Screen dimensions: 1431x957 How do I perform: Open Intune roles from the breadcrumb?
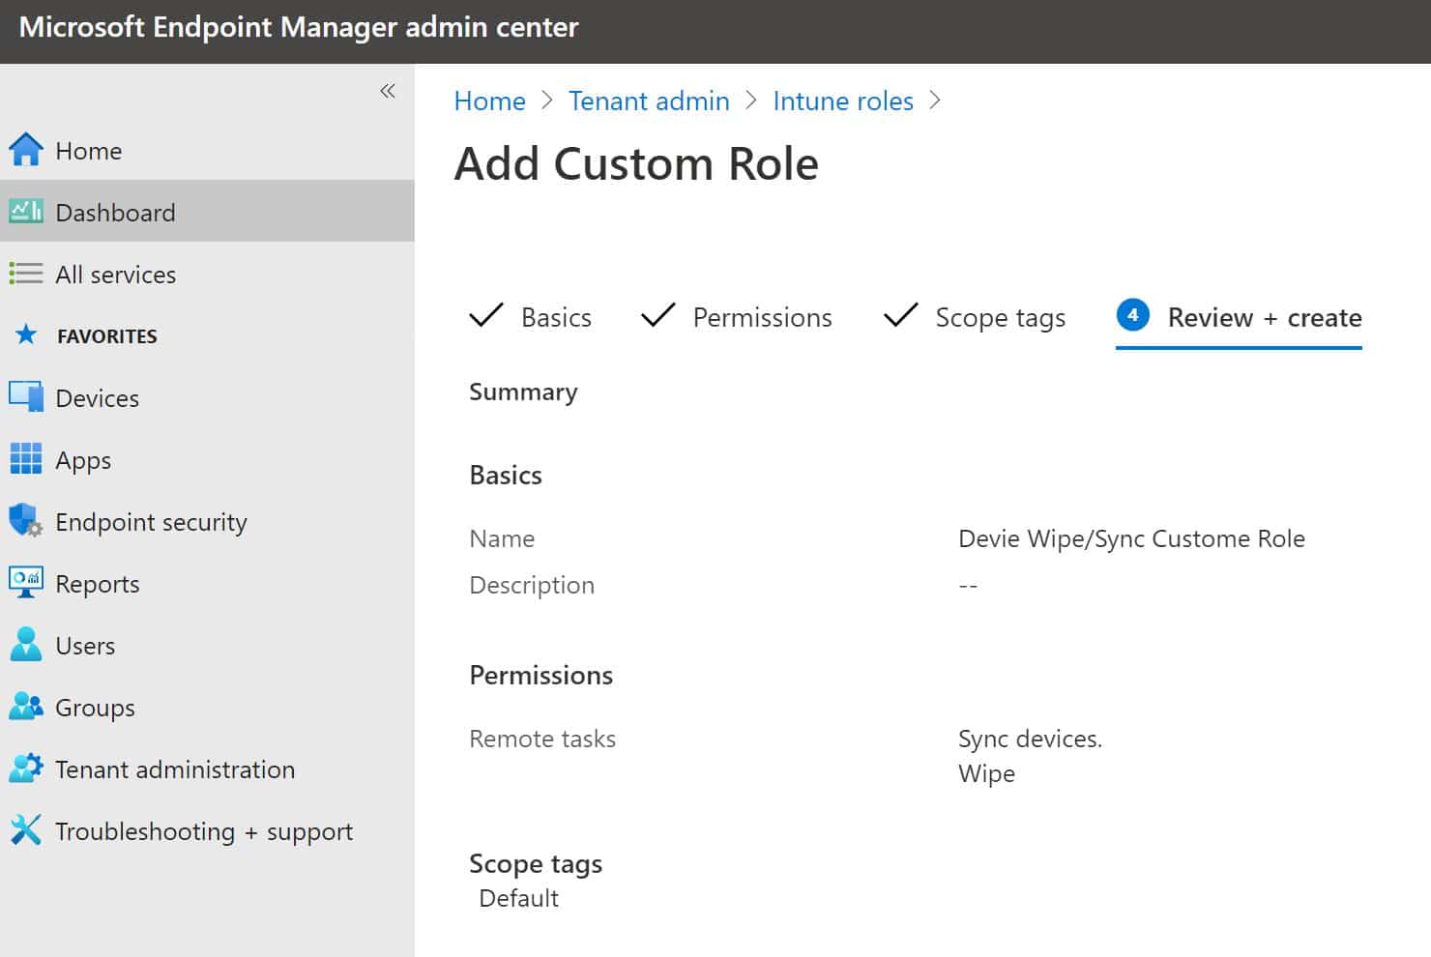click(842, 101)
